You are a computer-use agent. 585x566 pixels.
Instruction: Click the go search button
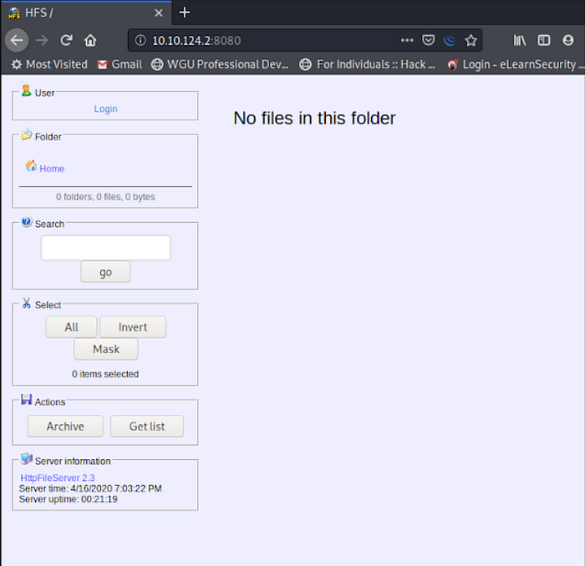point(105,272)
